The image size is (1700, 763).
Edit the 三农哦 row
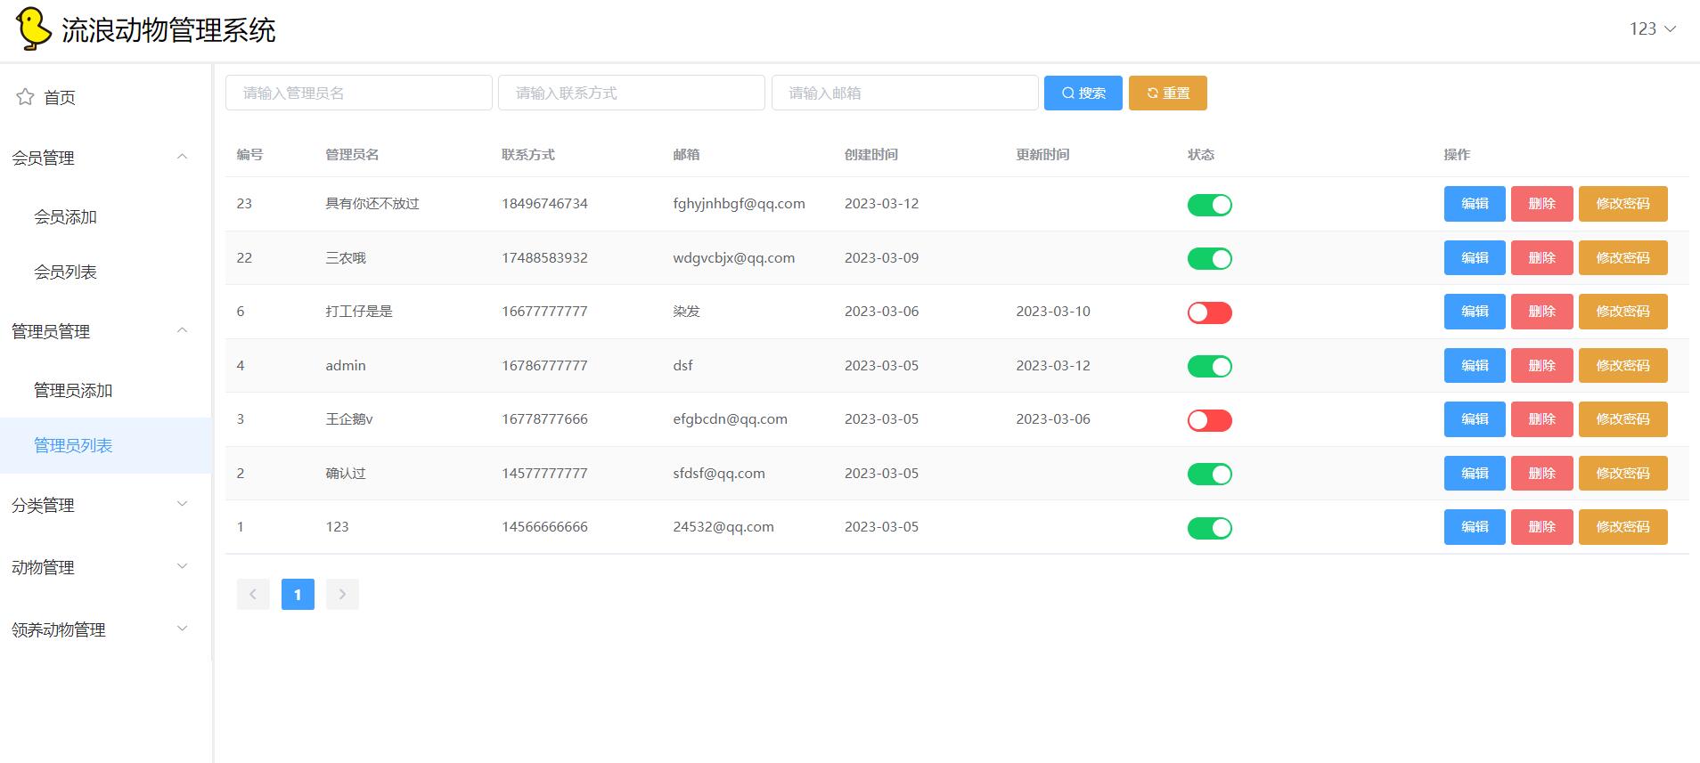point(1475,258)
